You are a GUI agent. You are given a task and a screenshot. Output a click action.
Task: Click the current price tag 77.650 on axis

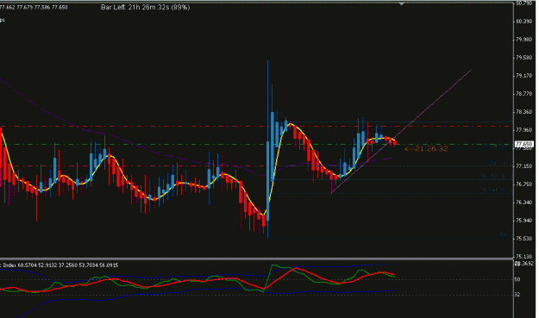coord(524,144)
